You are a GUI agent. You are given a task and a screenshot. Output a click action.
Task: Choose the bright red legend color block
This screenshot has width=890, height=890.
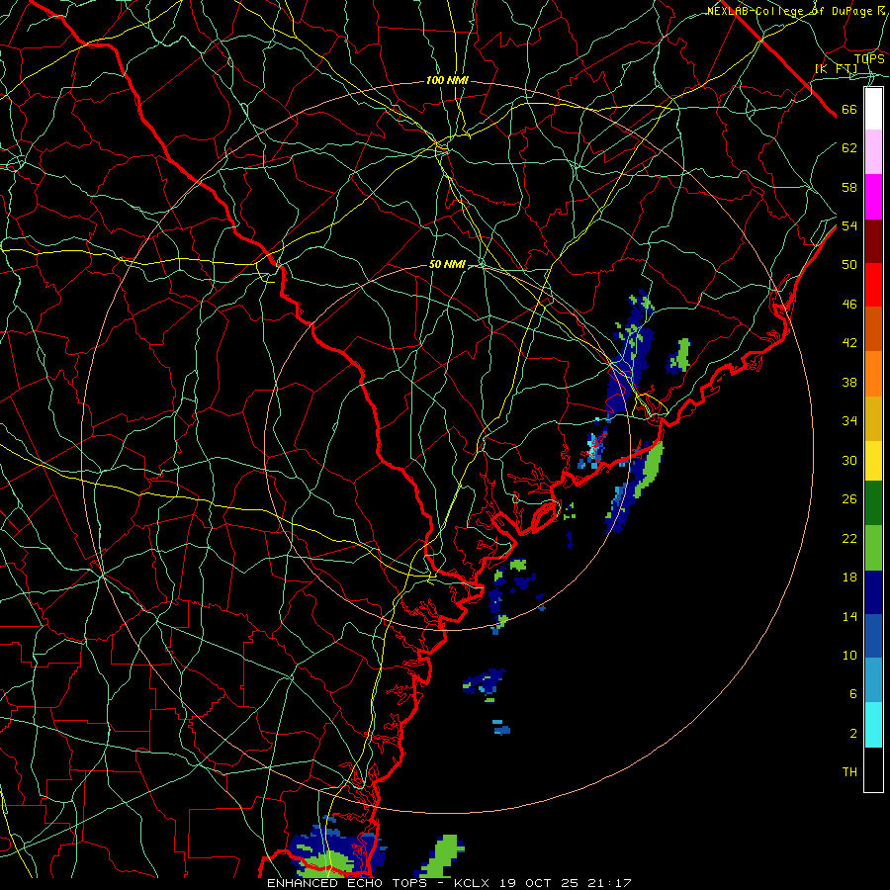pos(873,285)
